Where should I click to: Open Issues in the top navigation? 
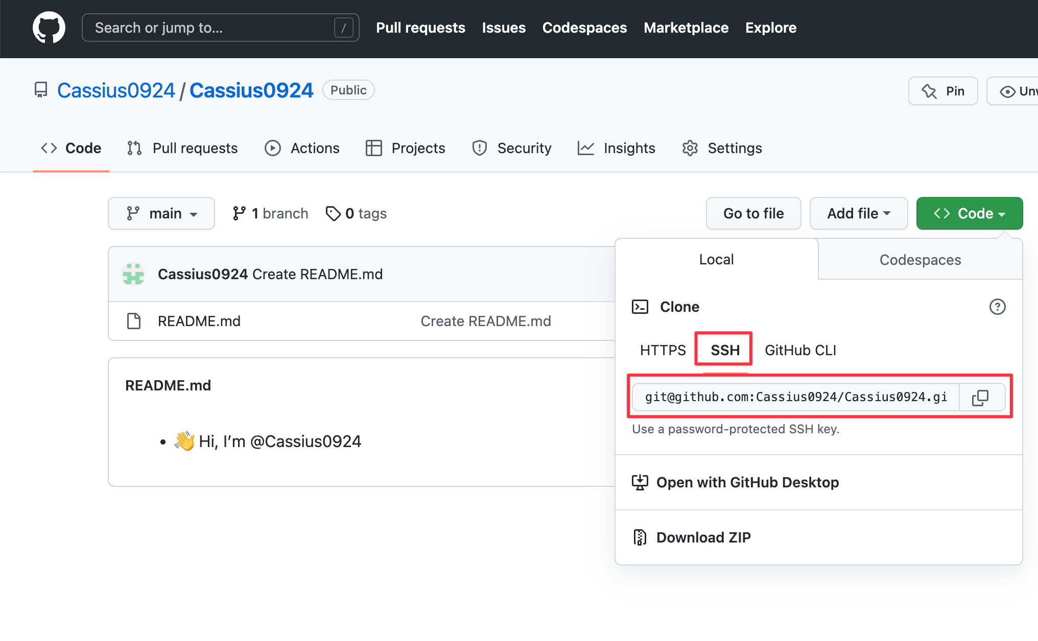pyautogui.click(x=504, y=28)
